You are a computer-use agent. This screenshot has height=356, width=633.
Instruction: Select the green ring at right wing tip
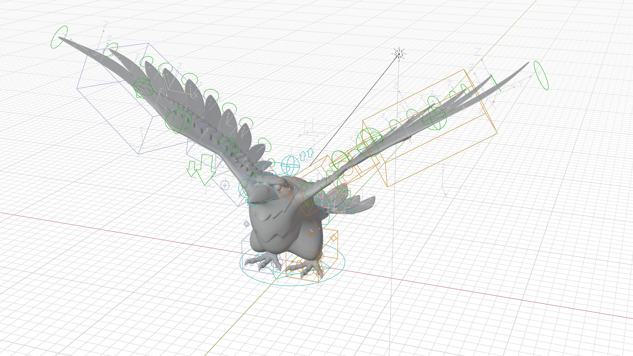(541, 75)
